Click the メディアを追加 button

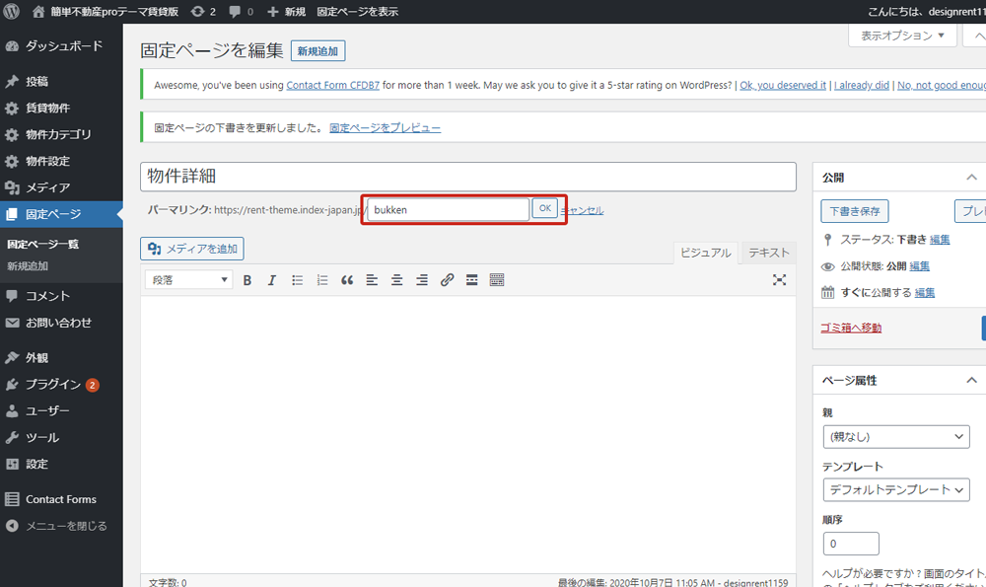(x=192, y=249)
